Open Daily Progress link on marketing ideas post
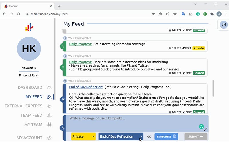This screenshot has height=143, width=229. coord(80,62)
